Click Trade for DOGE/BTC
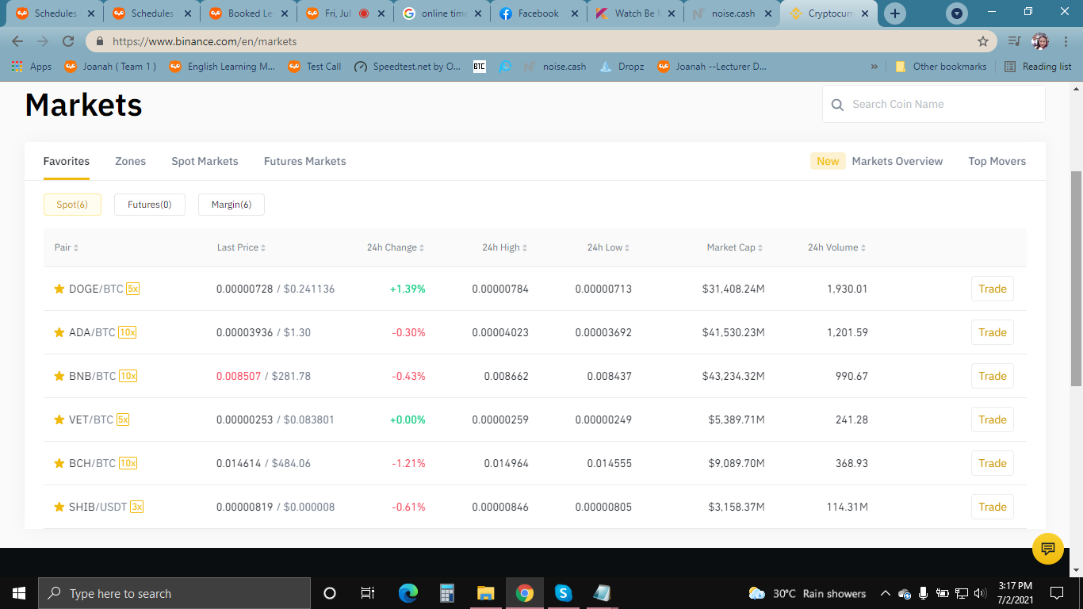1083x609 pixels. point(993,289)
